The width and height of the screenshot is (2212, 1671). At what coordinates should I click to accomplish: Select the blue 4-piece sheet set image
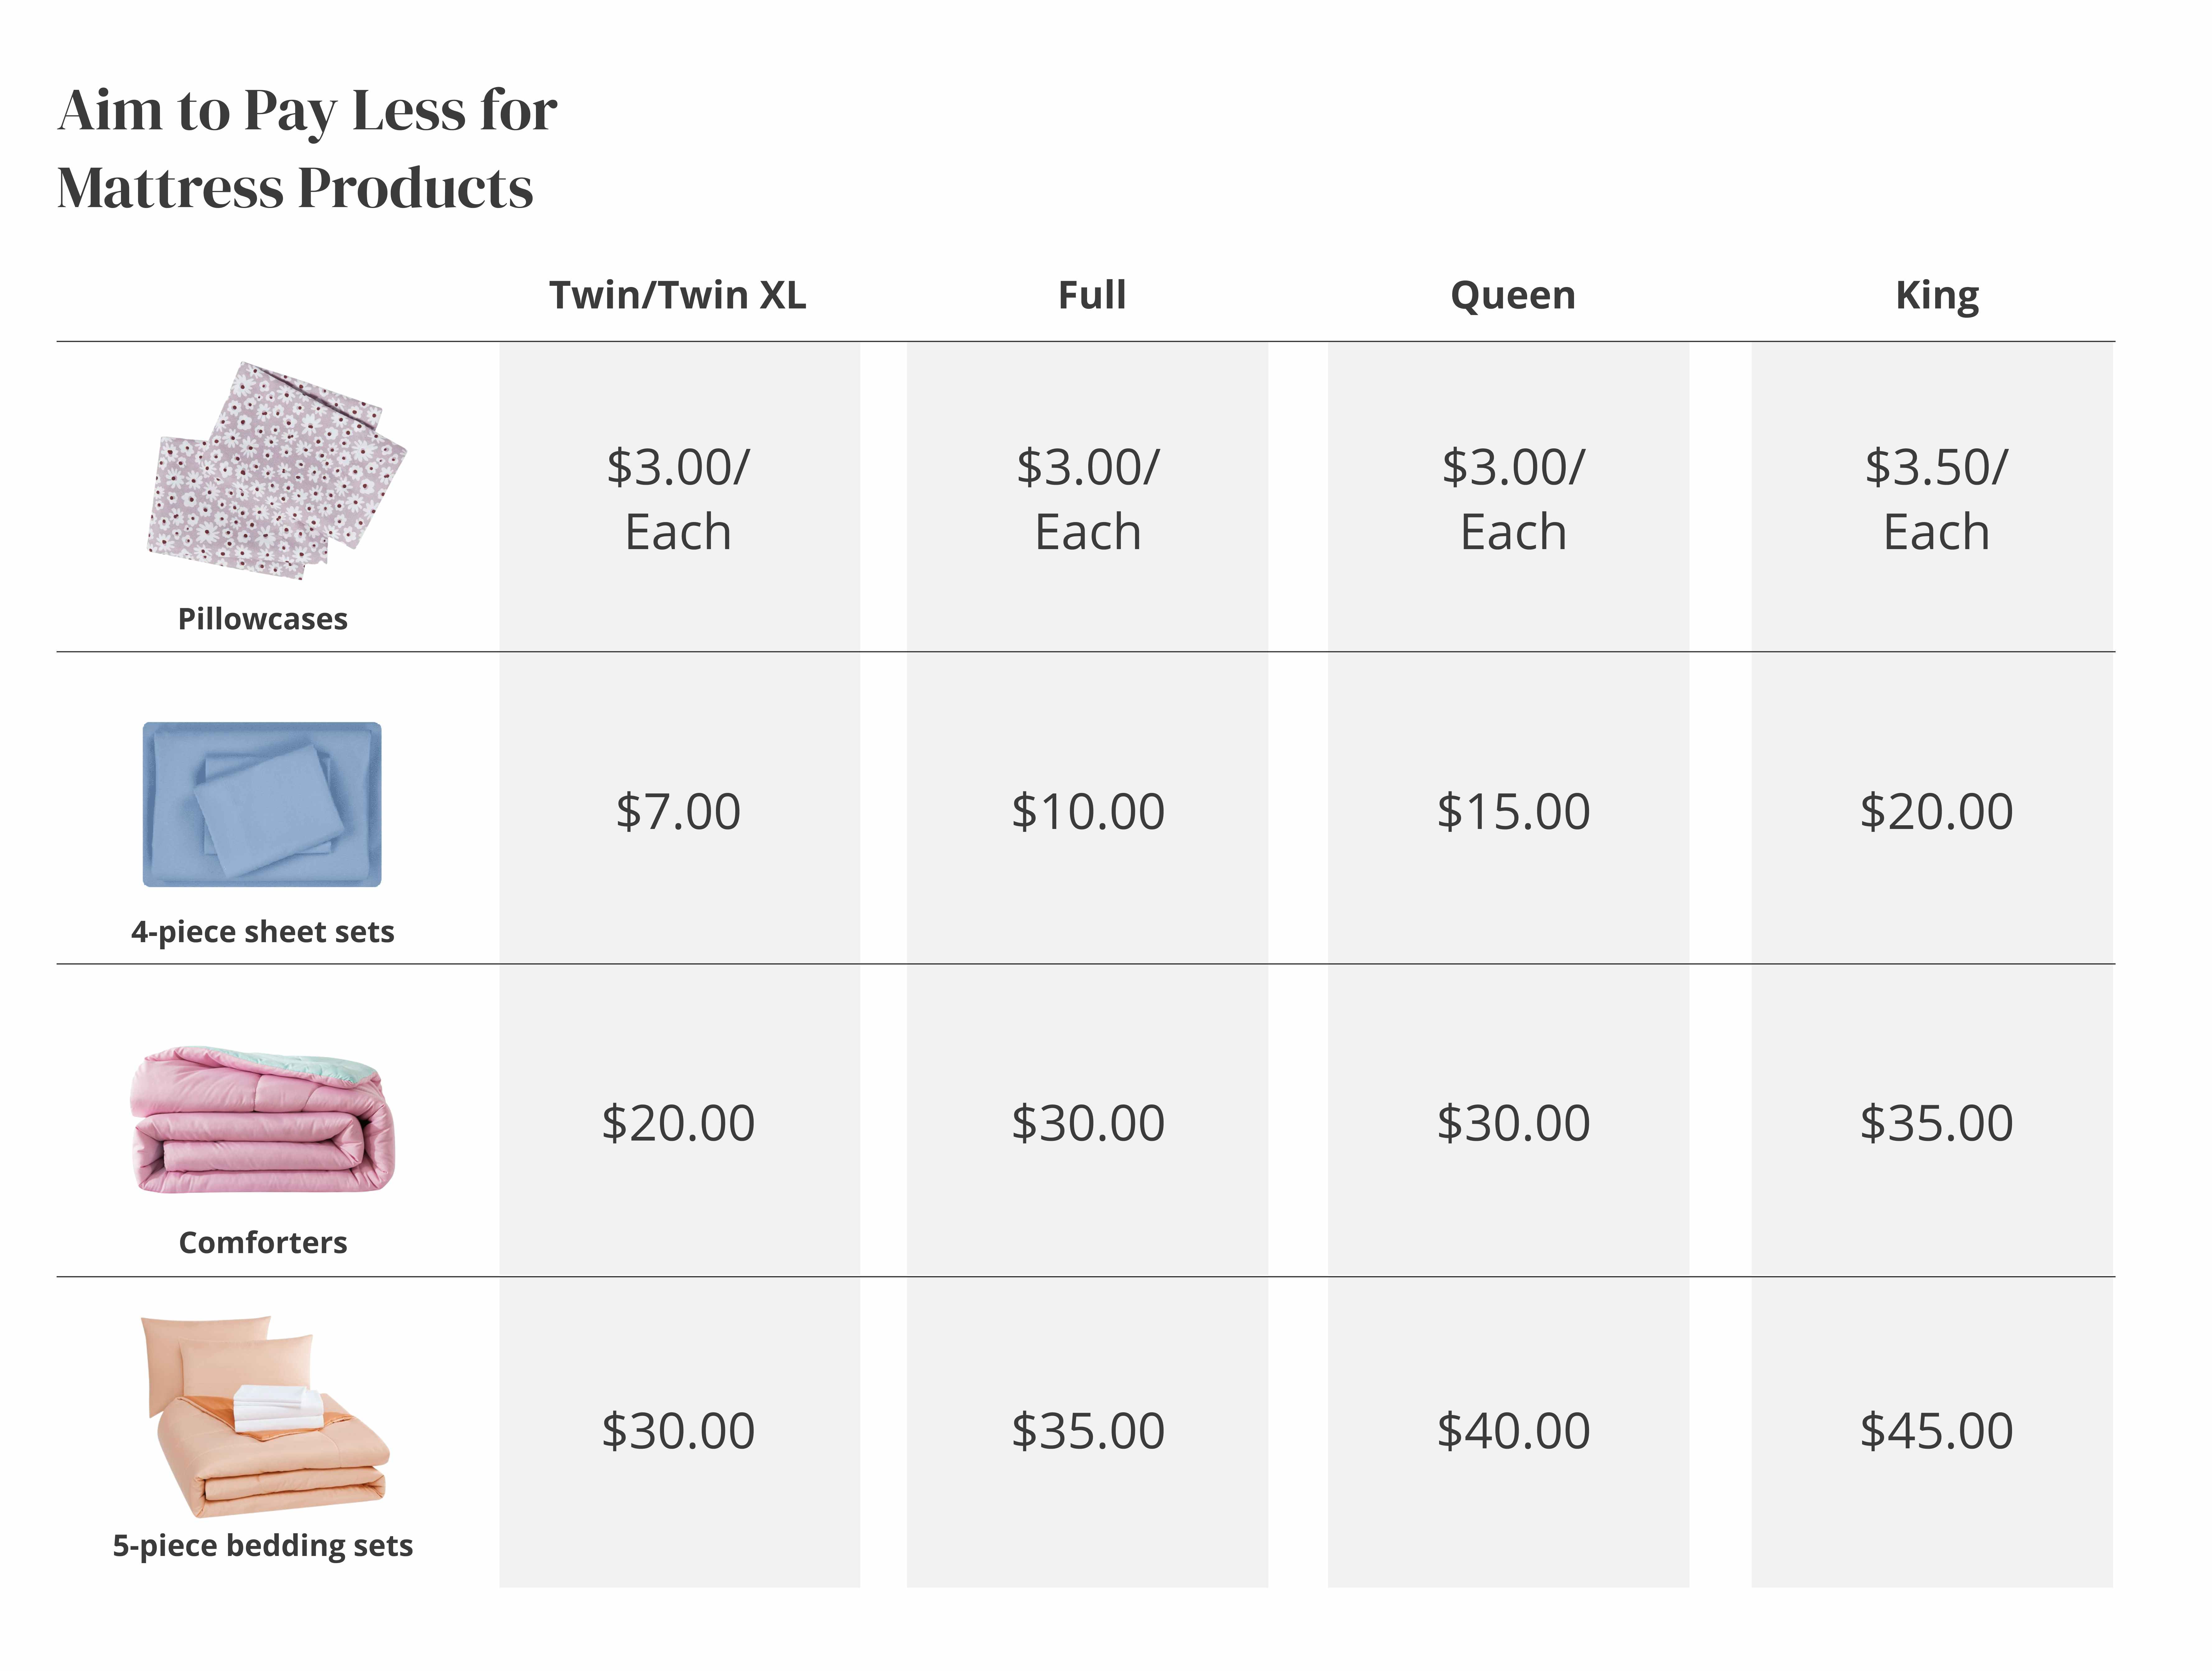point(262,804)
